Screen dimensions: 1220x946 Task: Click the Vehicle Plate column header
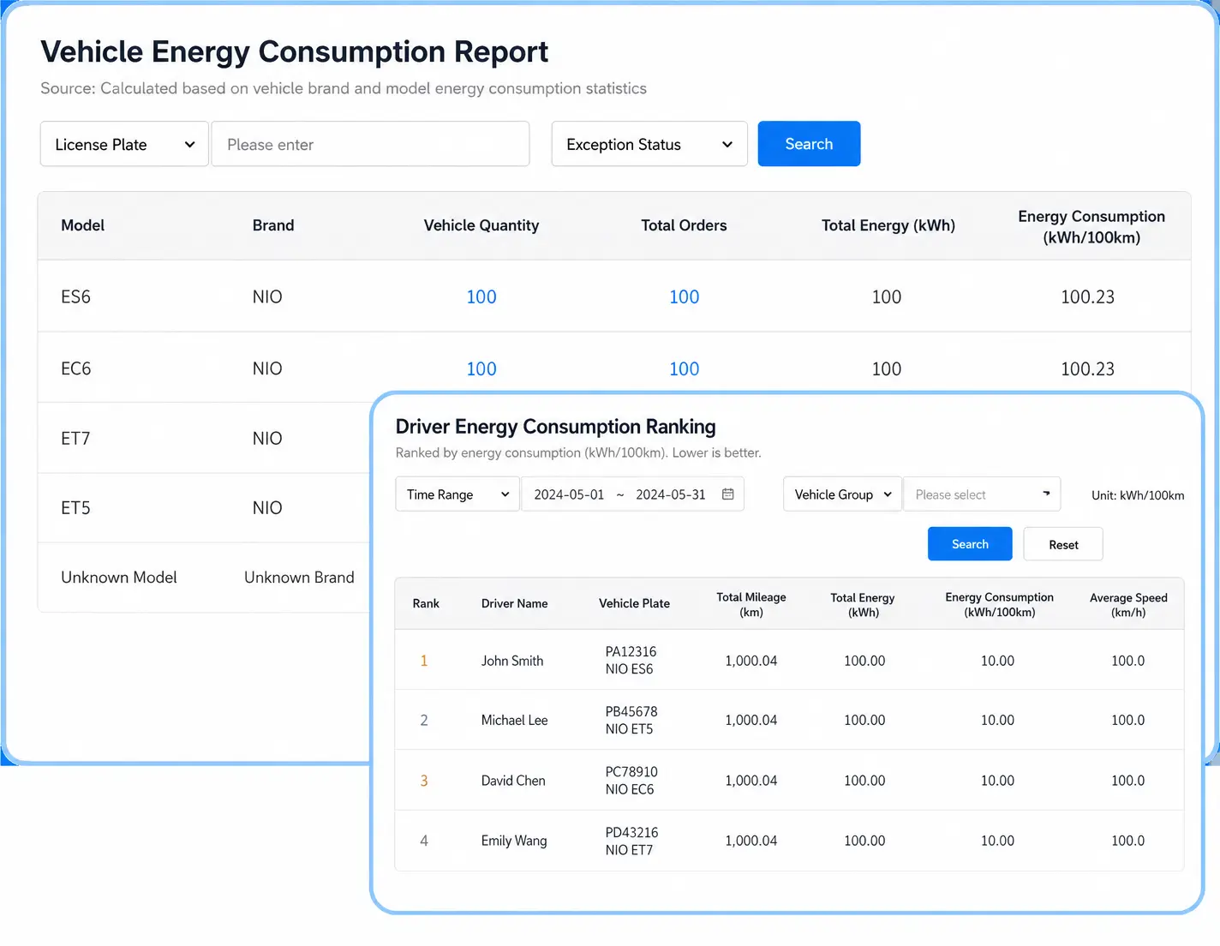tap(634, 603)
